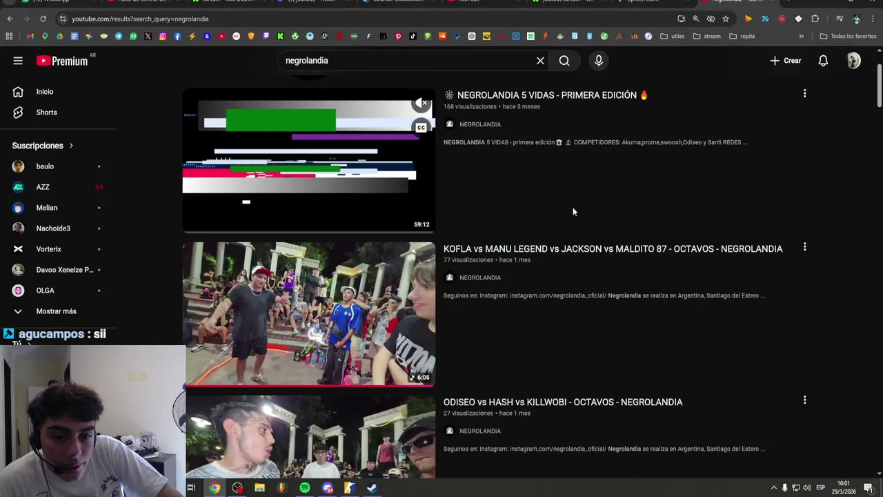Open the YouTube account avatar menu
Viewport: 883px width, 497px height.
click(854, 61)
